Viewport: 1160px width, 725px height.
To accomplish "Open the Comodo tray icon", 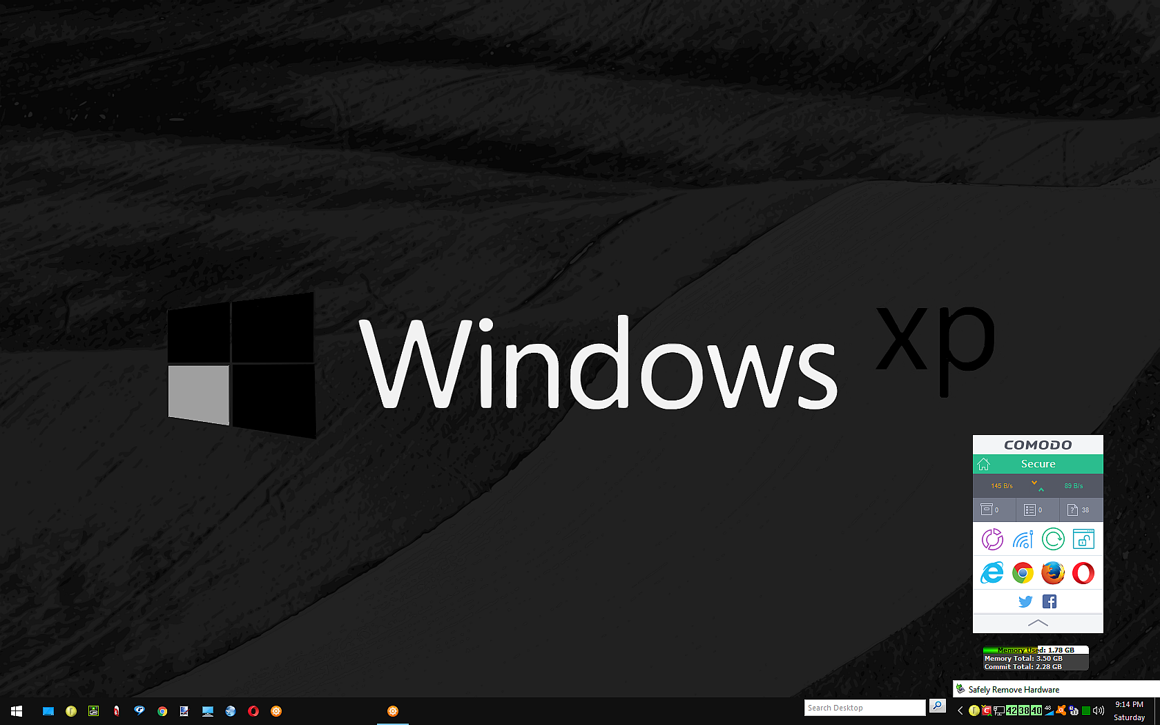I will coord(987,710).
